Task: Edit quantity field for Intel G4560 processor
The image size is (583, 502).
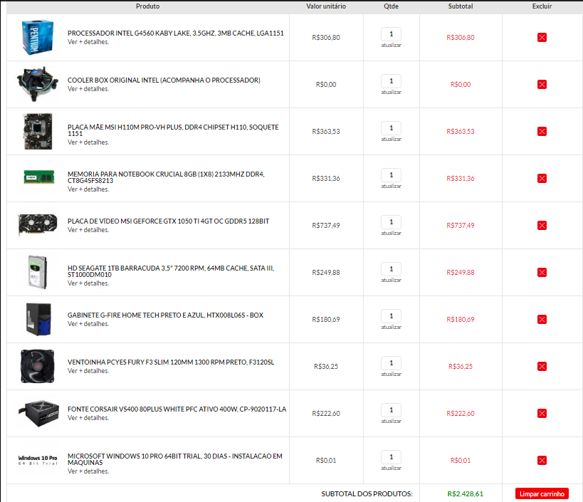Action: 391,34
